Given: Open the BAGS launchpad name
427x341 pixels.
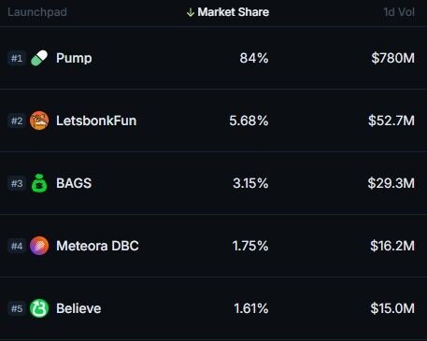Looking at the screenshot, I should pos(74,183).
